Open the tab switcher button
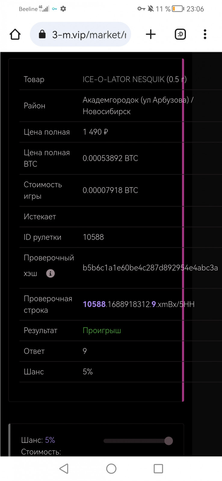Image resolution: width=222 pixels, height=481 pixels. pyautogui.click(x=180, y=34)
